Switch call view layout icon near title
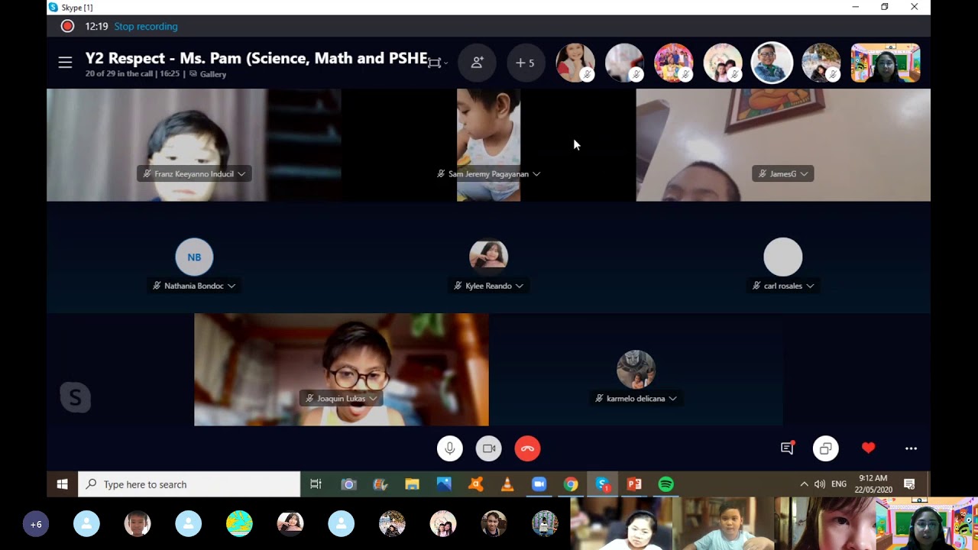The width and height of the screenshot is (978, 550). click(435, 63)
